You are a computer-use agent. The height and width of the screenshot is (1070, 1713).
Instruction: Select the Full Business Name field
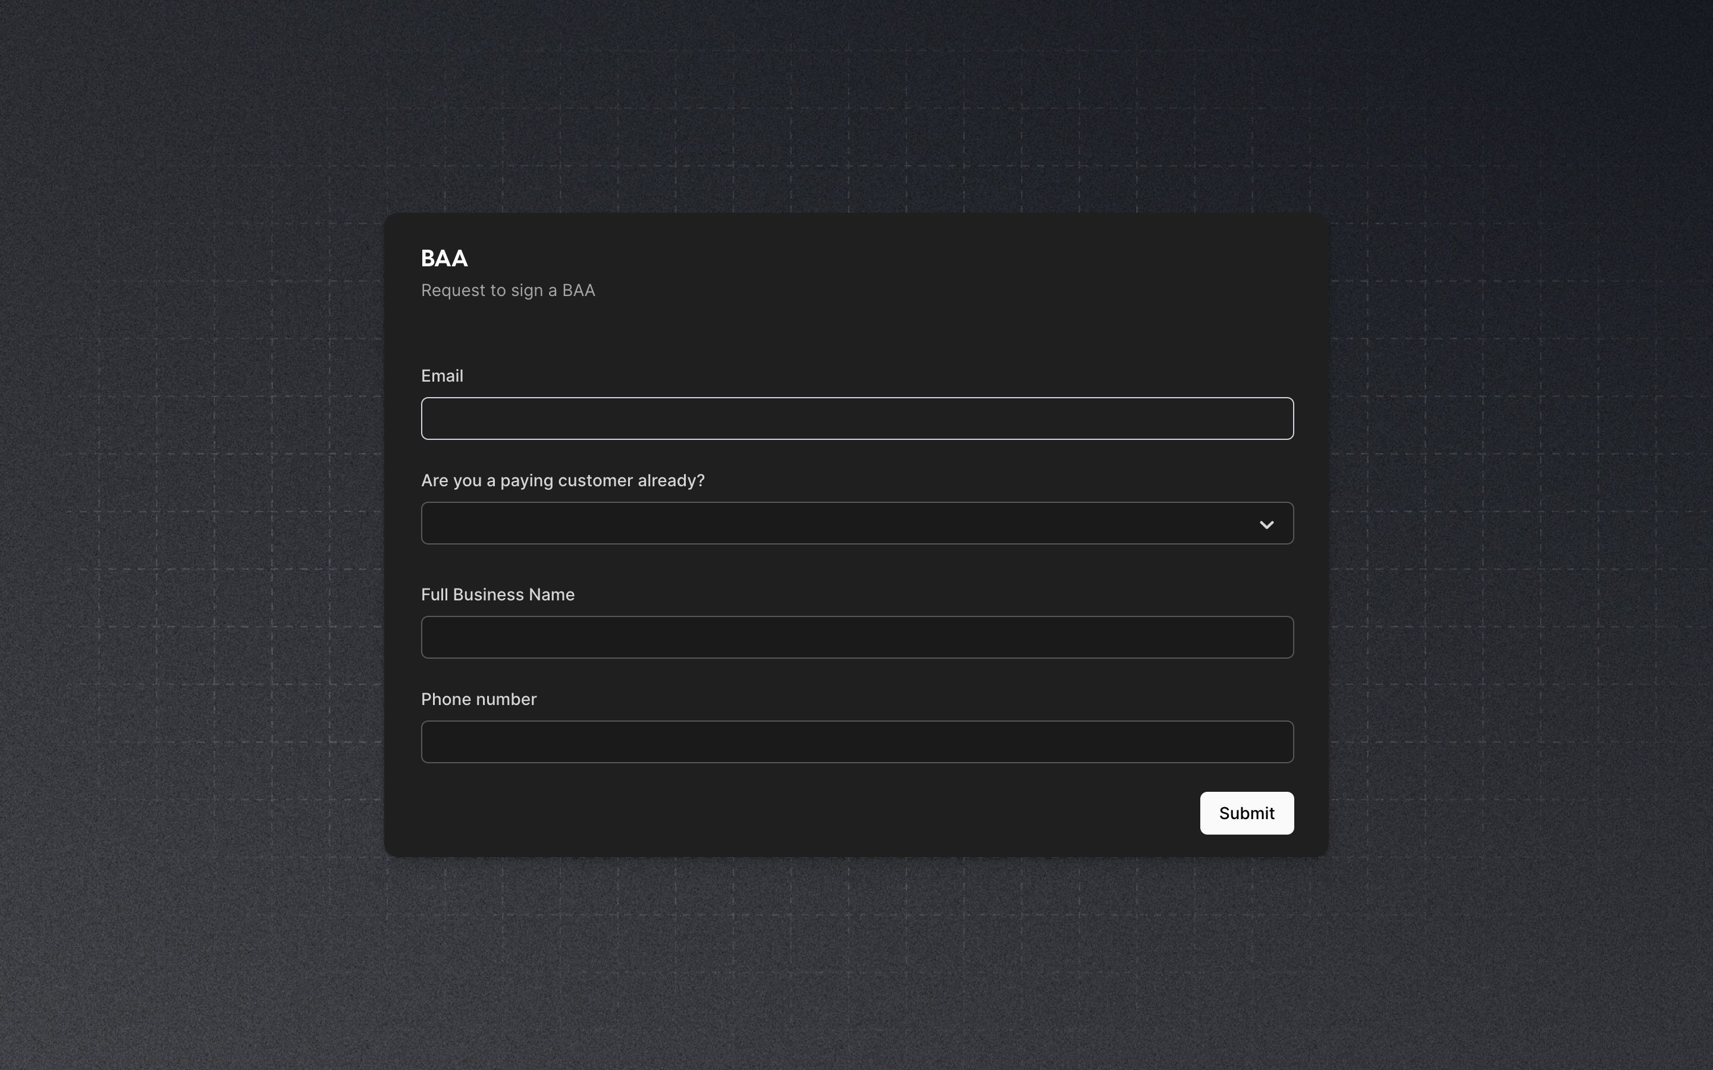point(856,636)
